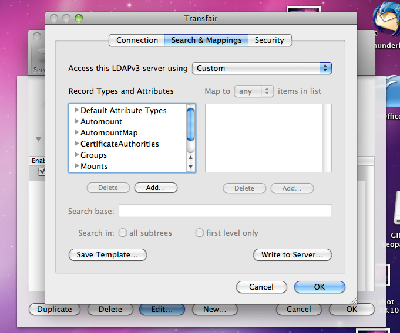Toggle the Enable checkbox in background window
Screen dimensions: 400x333
[42, 171]
